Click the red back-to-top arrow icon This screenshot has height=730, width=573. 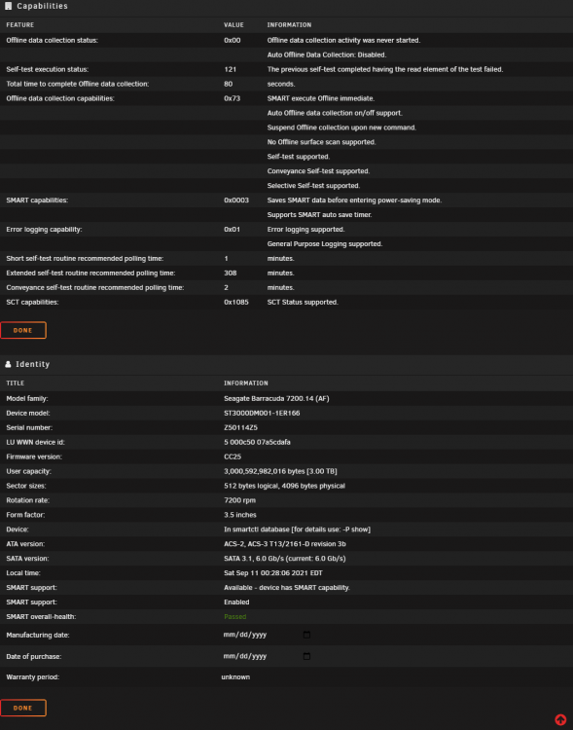coord(561,719)
